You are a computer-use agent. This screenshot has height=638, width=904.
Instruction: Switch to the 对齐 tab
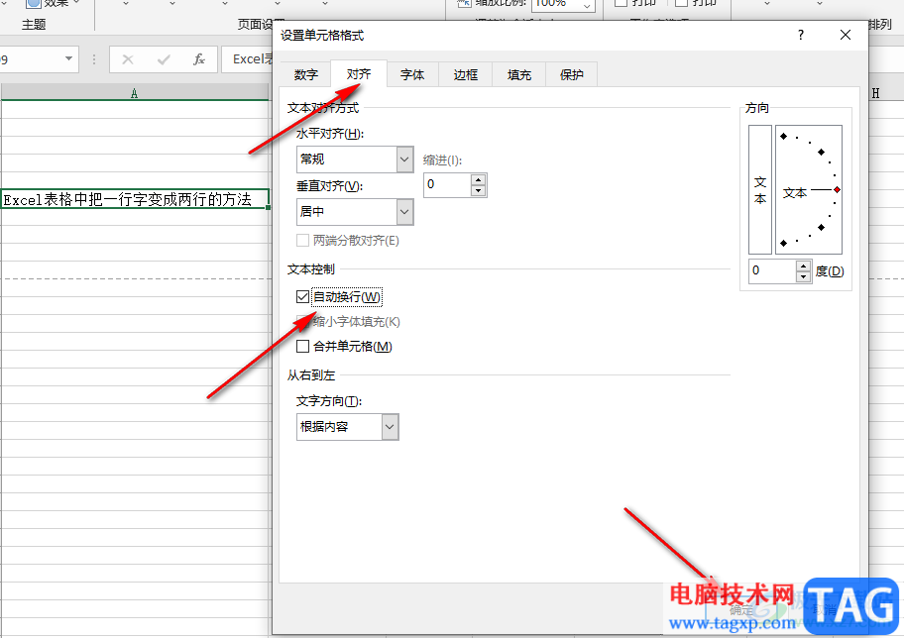point(359,73)
